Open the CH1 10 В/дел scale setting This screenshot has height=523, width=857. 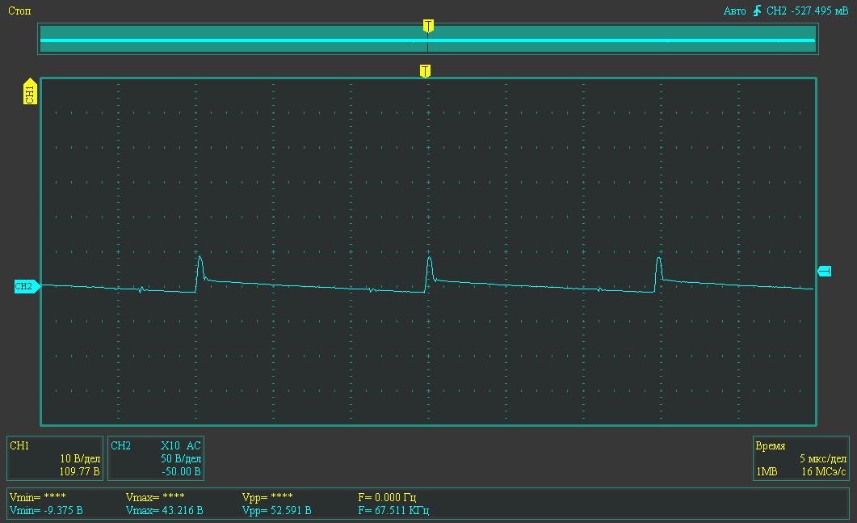click(81, 458)
